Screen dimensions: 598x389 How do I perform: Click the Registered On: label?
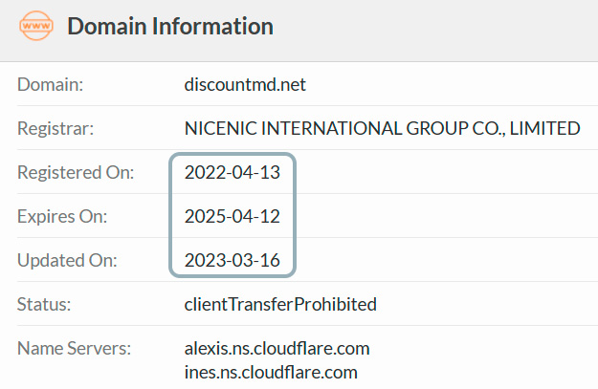point(76,172)
